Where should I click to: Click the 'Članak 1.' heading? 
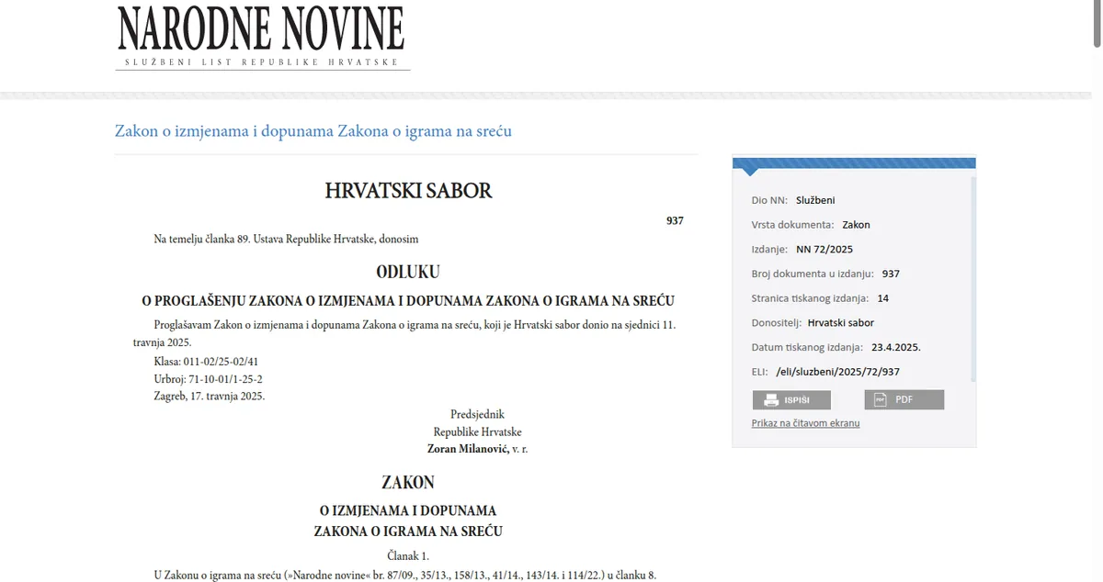coord(408,555)
